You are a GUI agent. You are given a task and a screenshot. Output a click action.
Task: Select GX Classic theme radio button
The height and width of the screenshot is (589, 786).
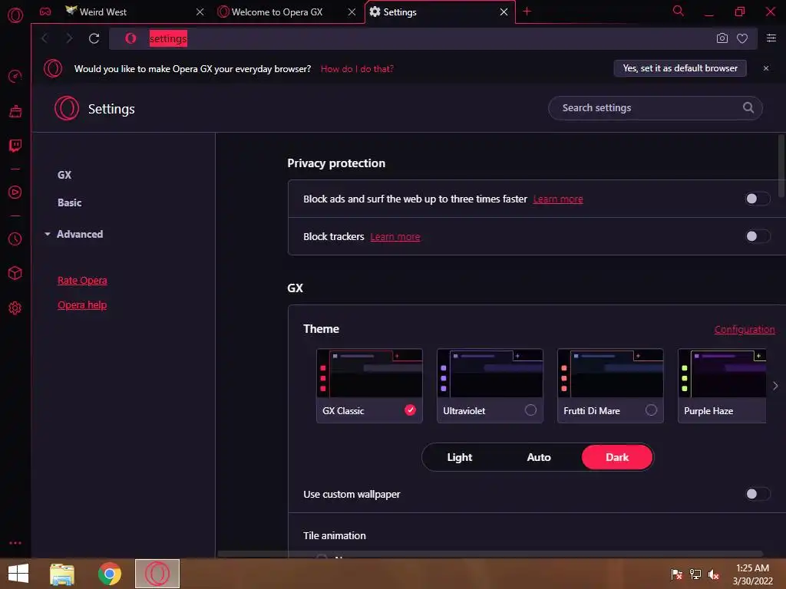(410, 410)
